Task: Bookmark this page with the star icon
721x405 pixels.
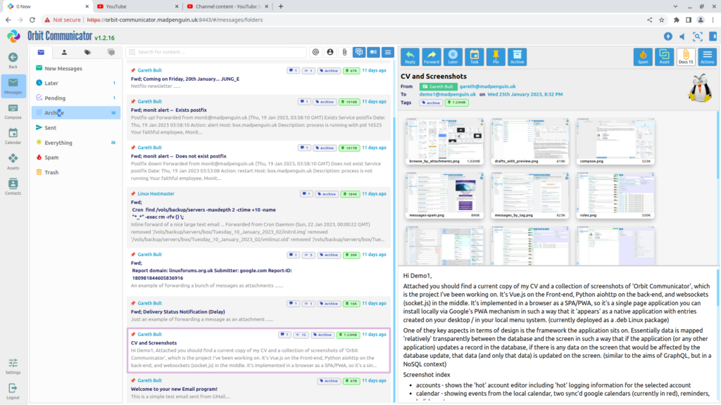Action: 662,20
